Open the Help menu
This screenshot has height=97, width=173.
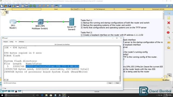pyautogui.click(x=29, y=3)
